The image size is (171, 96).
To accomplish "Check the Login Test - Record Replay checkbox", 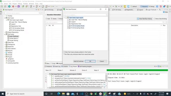I will tap(68, 20).
